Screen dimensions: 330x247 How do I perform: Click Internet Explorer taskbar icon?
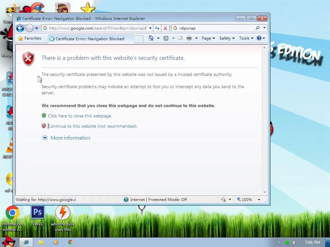(26, 242)
